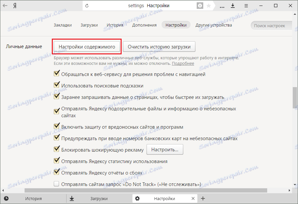Click the gear icon on the Настройки tab

point(137,198)
